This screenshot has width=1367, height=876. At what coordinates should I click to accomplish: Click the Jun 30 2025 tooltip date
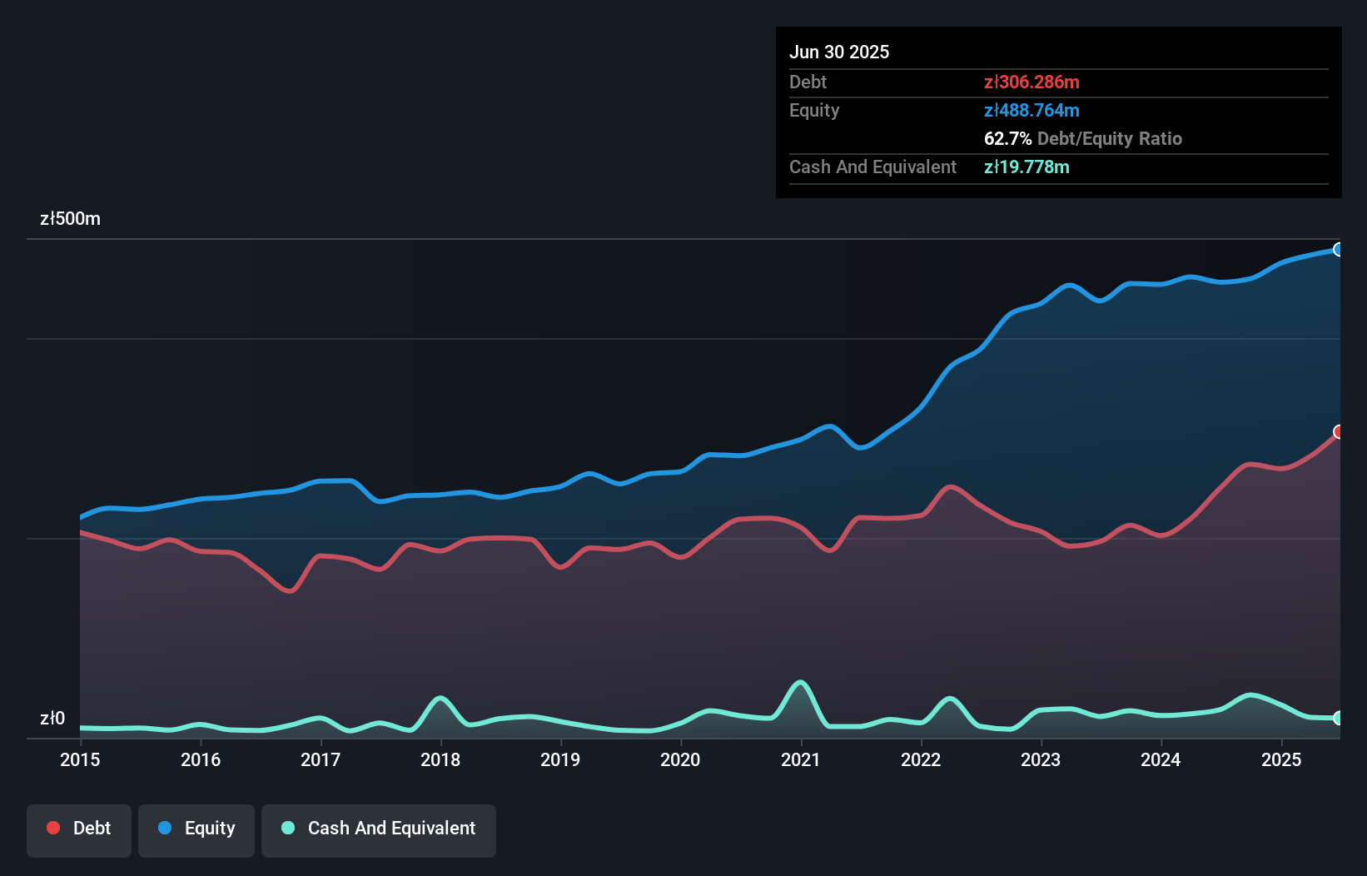click(839, 52)
